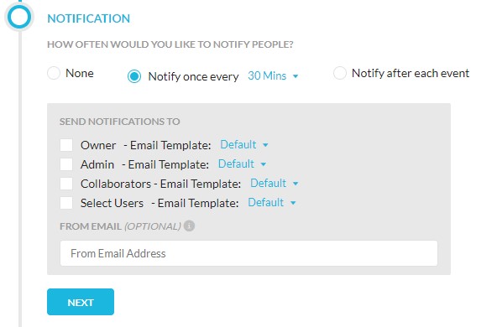Screen dimensions: 497x327
Task: Expand Select Users email template dropdown
Action: click(x=272, y=203)
